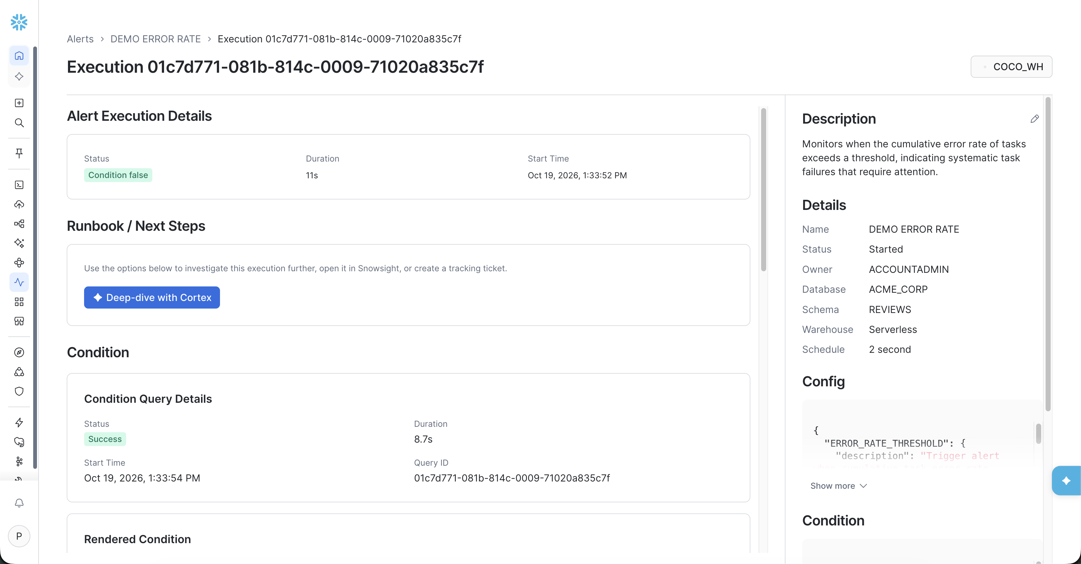Image resolution: width=1081 pixels, height=564 pixels.
Task: Click the right panel vertical scrollbar
Action: [x=1047, y=254]
